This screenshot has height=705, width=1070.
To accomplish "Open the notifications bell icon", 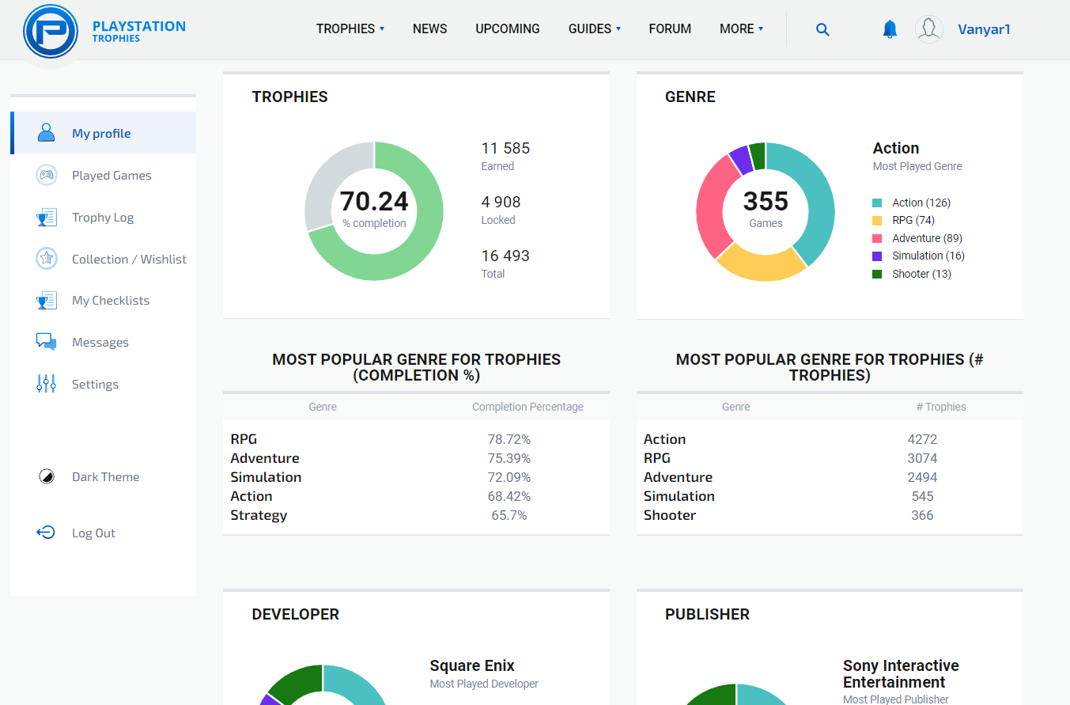I will click(x=890, y=29).
